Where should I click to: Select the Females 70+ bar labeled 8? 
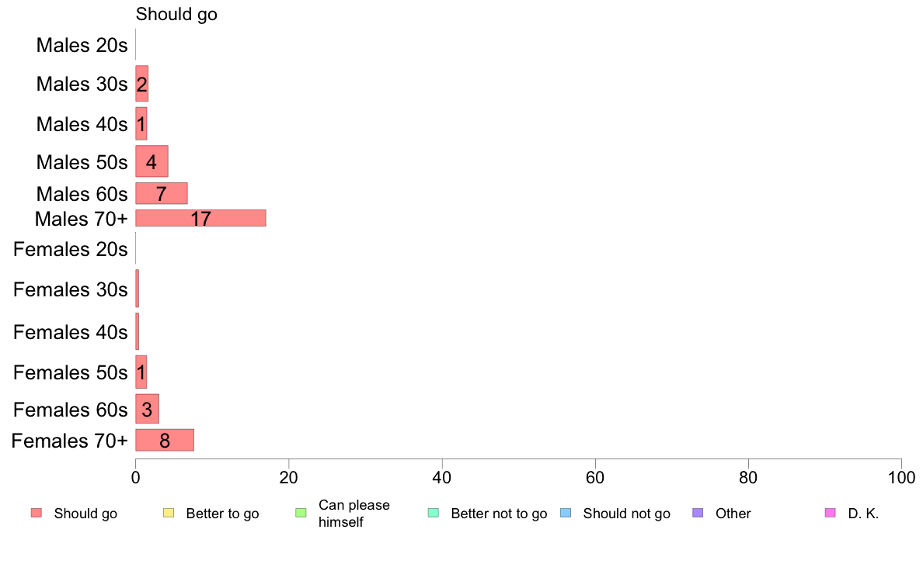pos(165,440)
